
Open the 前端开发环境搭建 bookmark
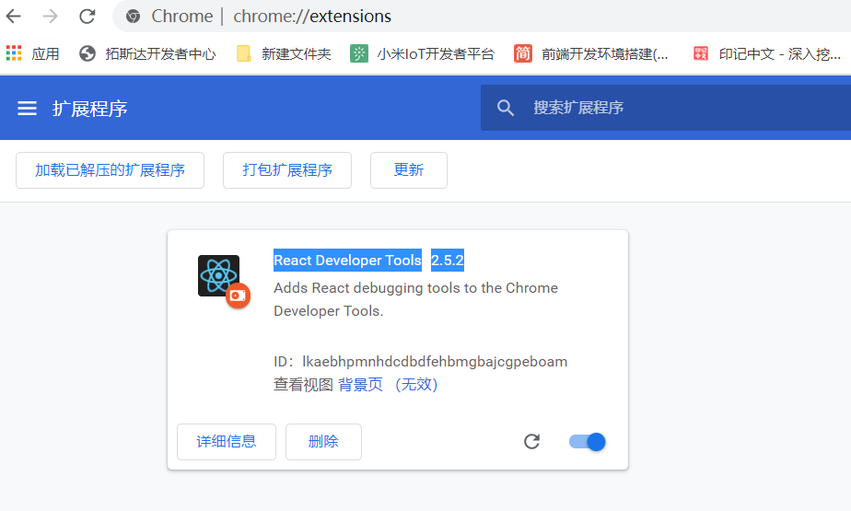click(x=591, y=53)
